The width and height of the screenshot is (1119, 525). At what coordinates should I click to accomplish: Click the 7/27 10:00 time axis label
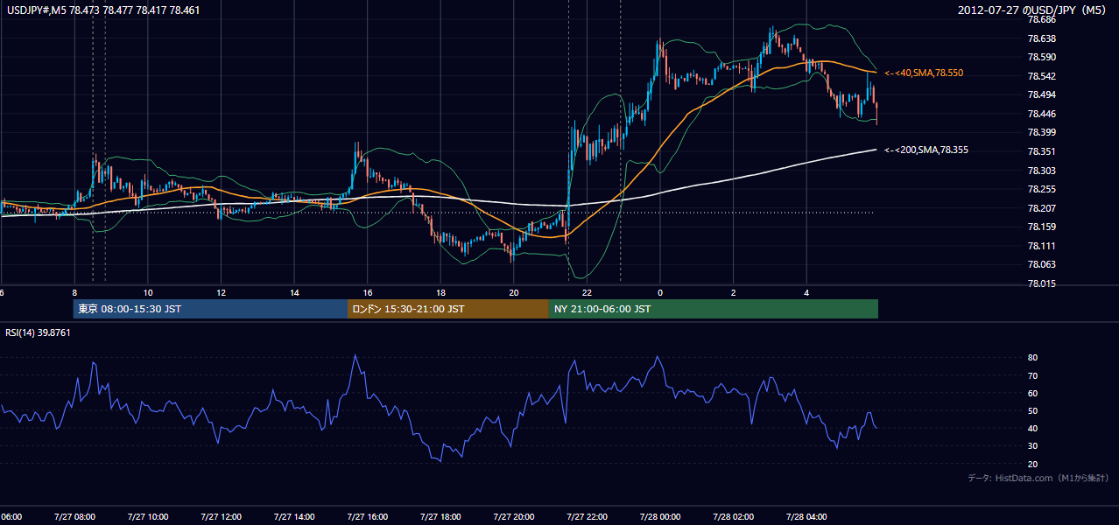click(147, 516)
